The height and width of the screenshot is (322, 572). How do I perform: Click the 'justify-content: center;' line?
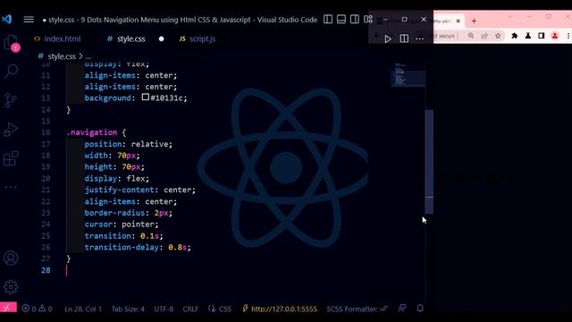(x=140, y=190)
